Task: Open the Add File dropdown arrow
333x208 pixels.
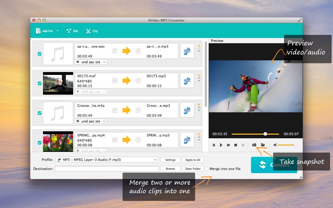Action: pyautogui.click(x=57, y=31)
